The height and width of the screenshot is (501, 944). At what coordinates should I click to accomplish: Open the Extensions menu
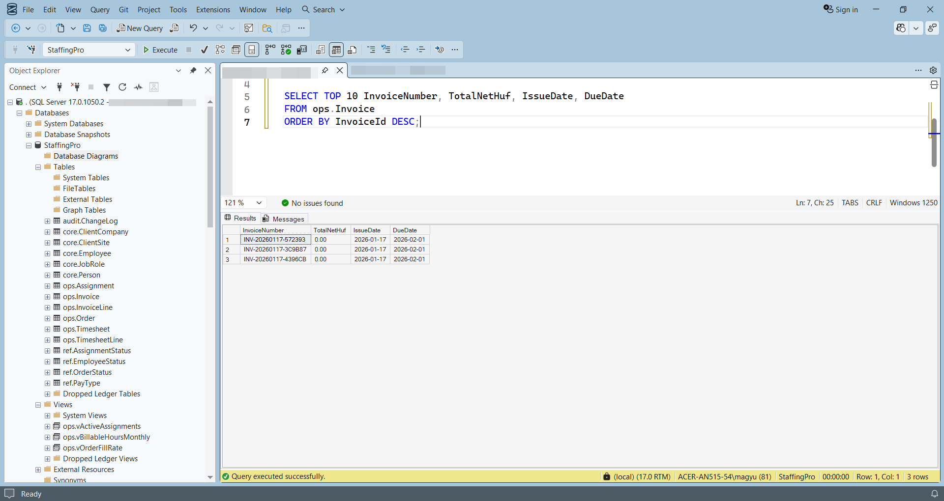coord(213,10)
